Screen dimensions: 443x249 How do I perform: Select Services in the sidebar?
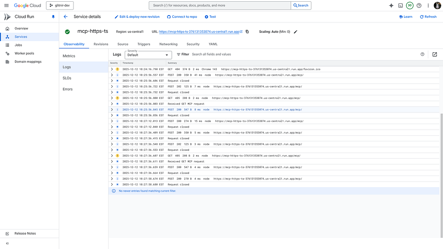[29, 37]
